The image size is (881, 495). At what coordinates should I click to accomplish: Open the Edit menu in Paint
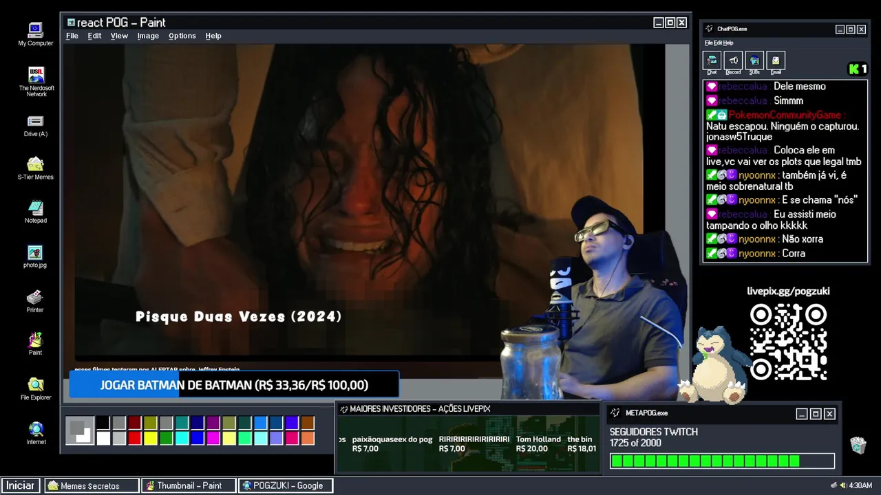click(x=94, y=36)
